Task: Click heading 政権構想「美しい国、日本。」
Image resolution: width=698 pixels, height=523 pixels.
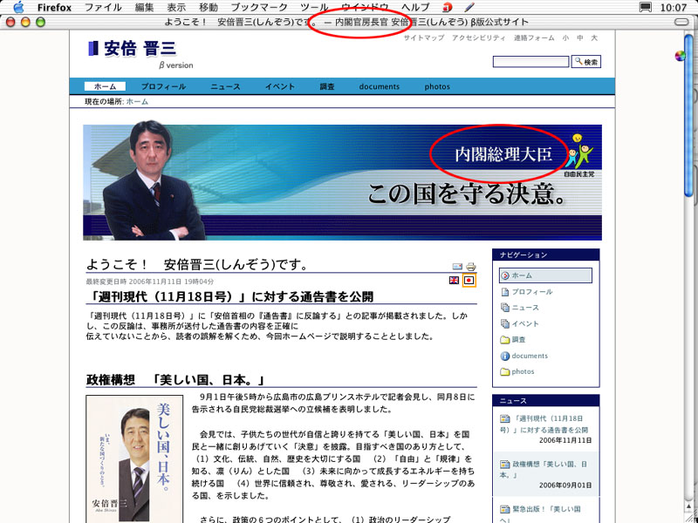Action: [176, 380]
